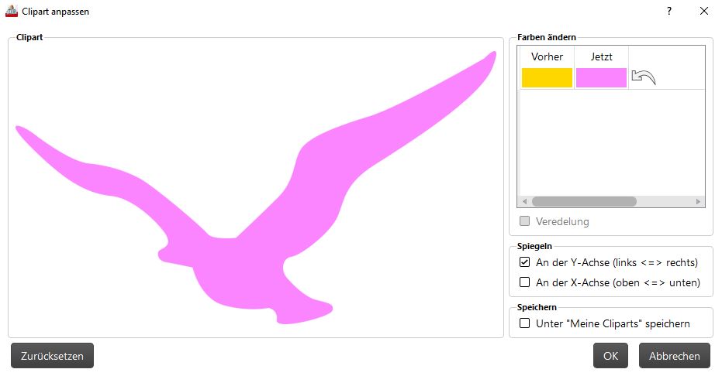This screenshot has height=376, width=722.
Task: Click the right arrow of the color list scrollbar
Action: (698, 202)
